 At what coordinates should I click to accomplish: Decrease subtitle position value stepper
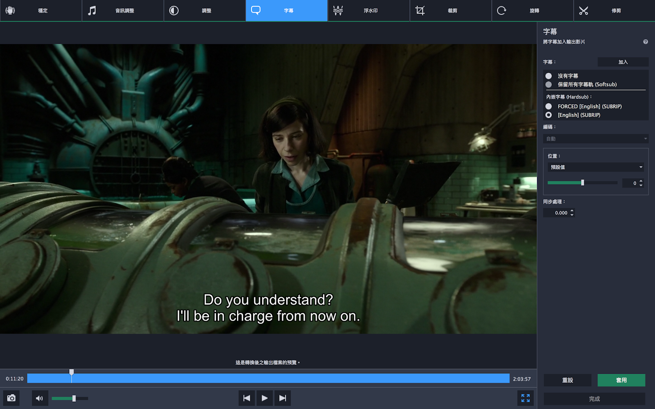click(641, 186)
